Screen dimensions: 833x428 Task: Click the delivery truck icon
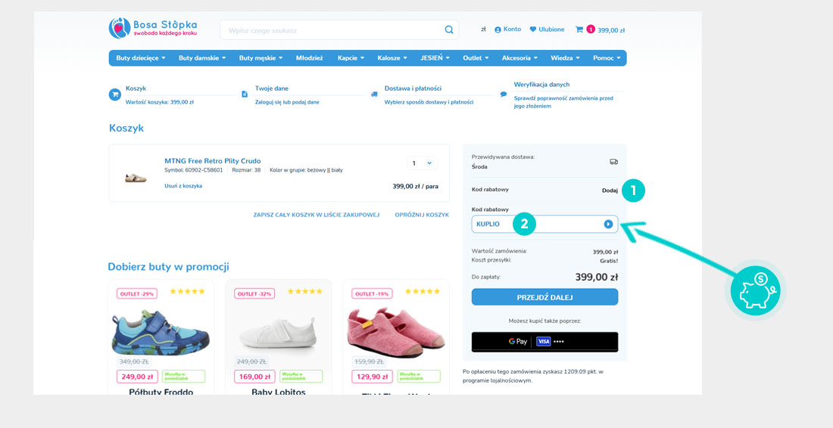[613, 162]
